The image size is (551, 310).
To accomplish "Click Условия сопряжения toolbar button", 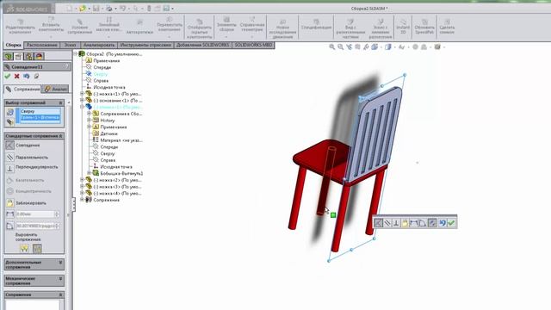I will (80, 27).
